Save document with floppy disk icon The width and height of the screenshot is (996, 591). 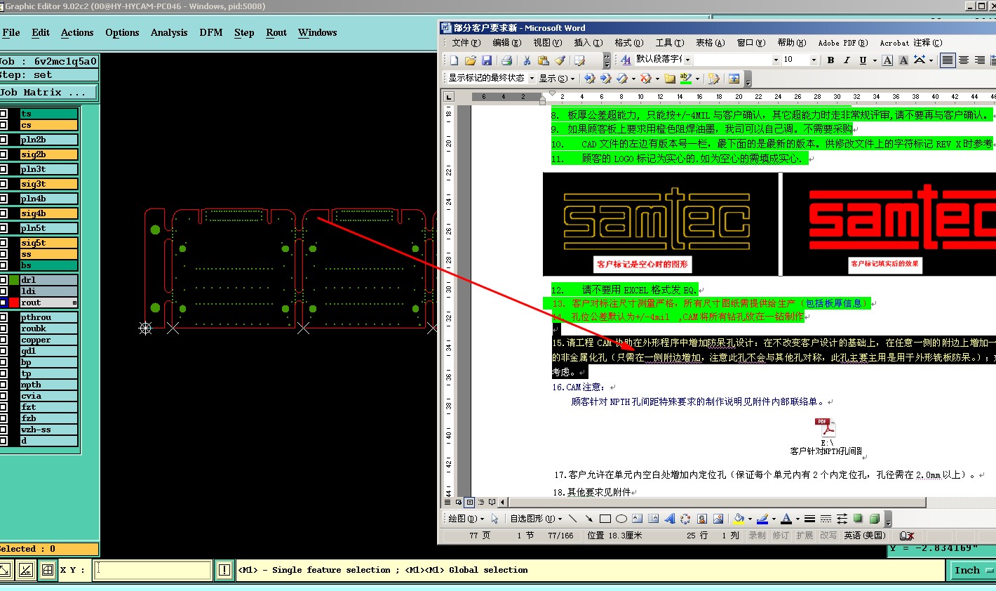coord(487,60)
